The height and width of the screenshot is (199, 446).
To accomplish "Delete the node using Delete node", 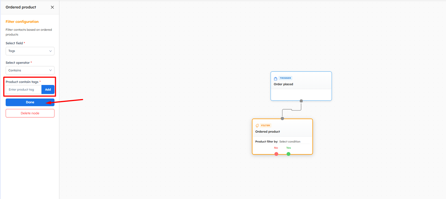I will pyautogui.click(x=30, y=113).
